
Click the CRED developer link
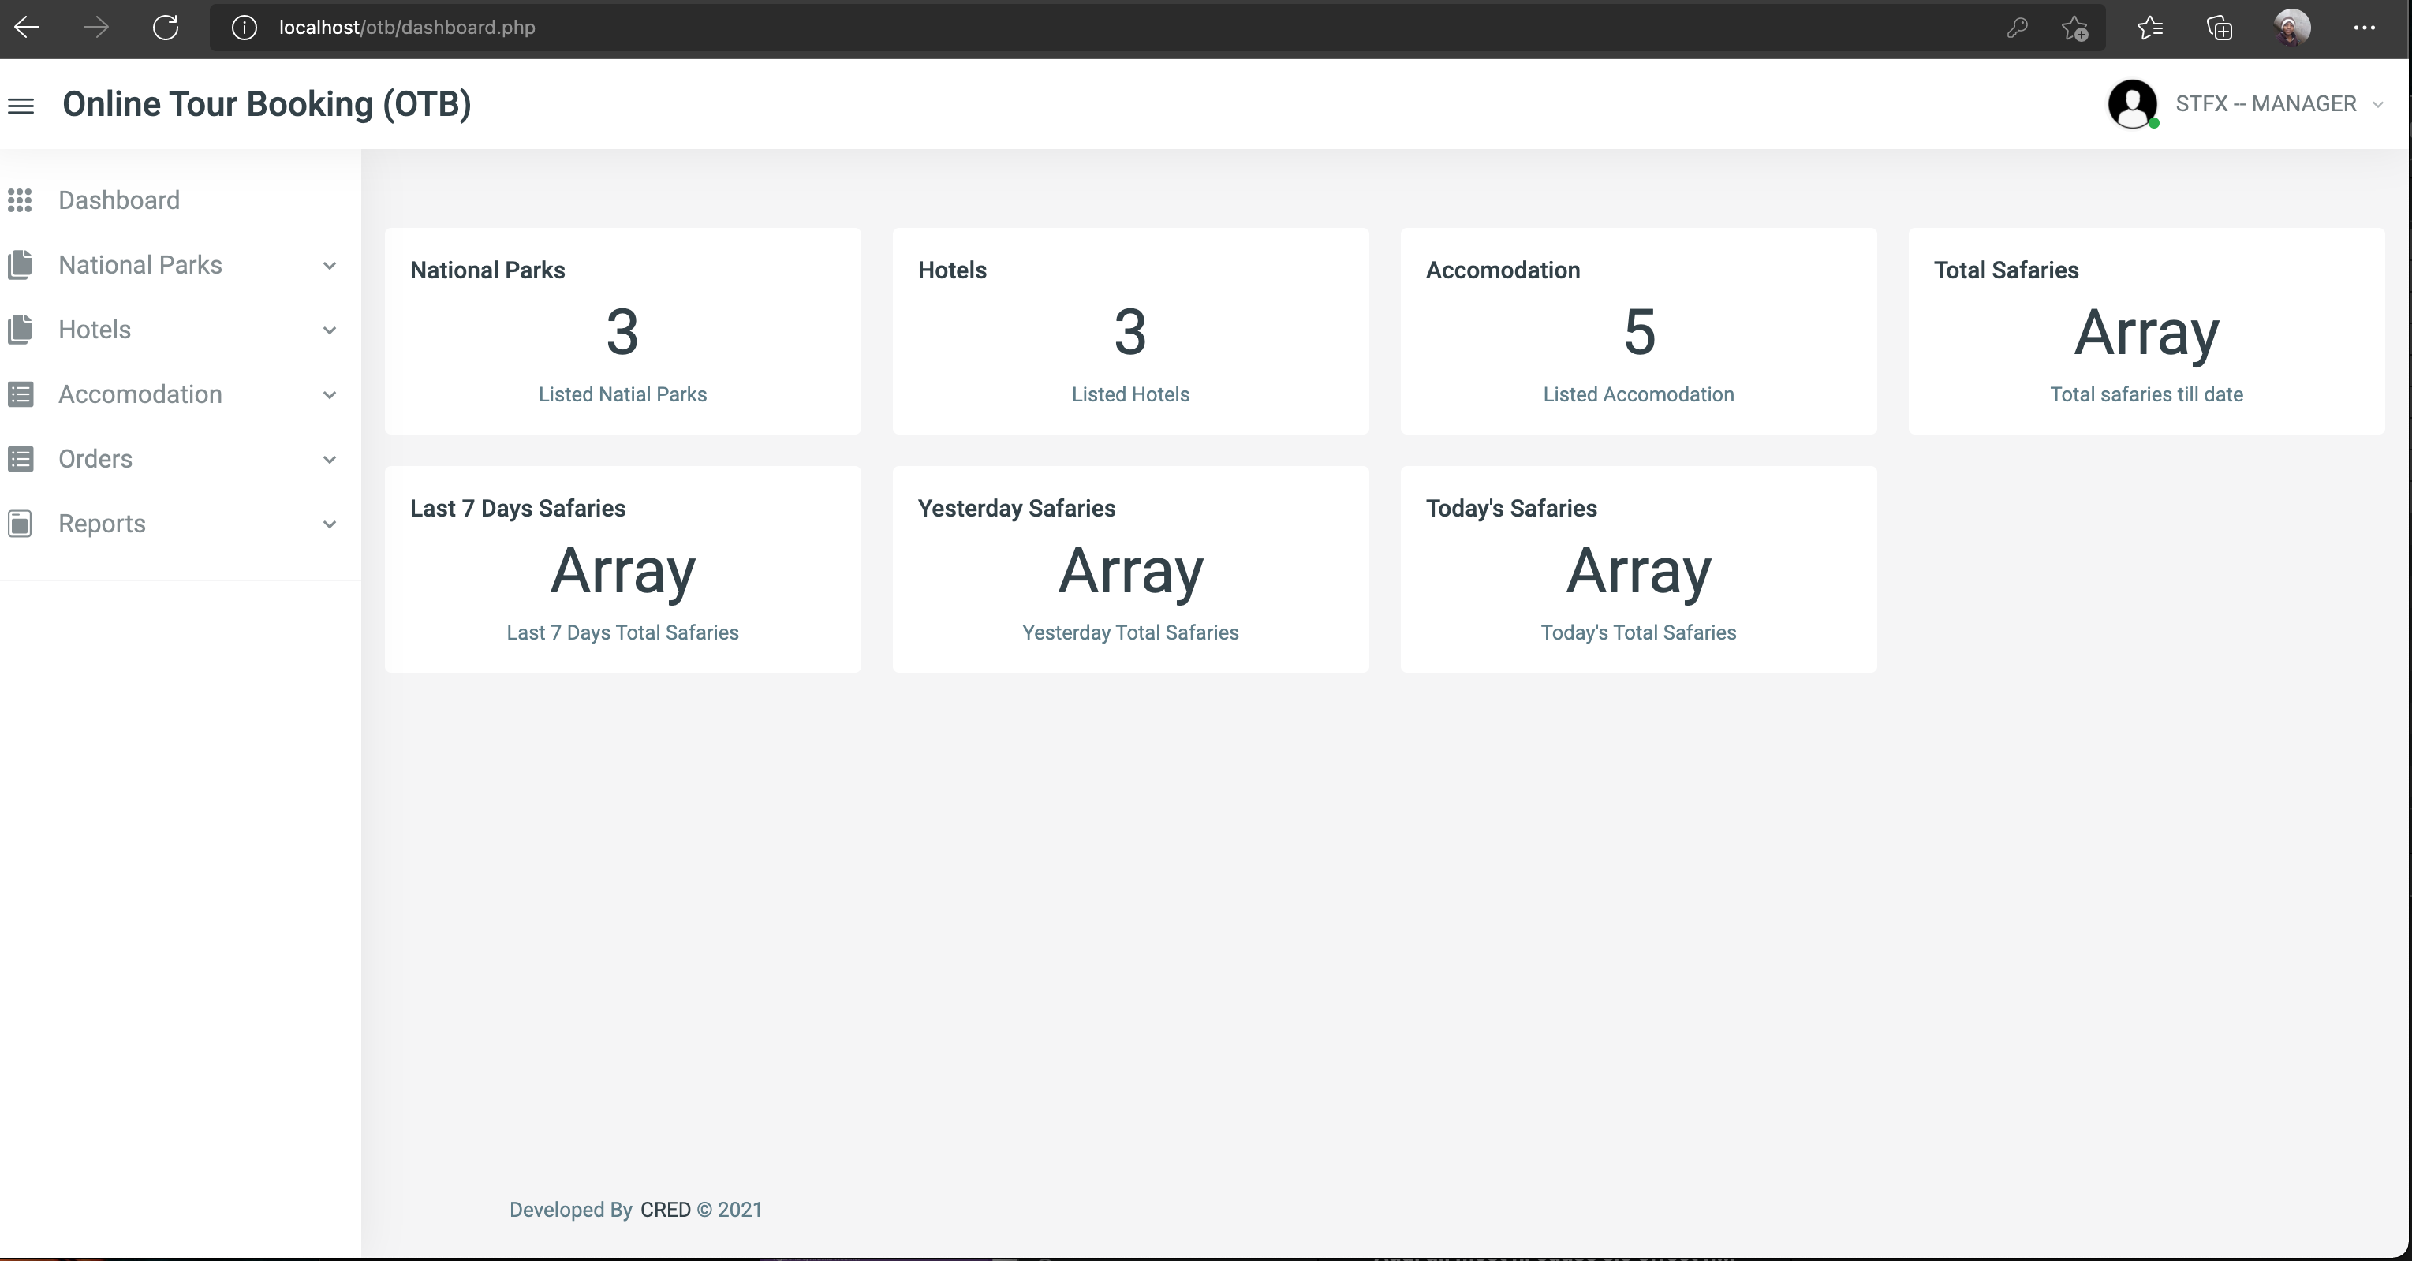point(665,1210)
